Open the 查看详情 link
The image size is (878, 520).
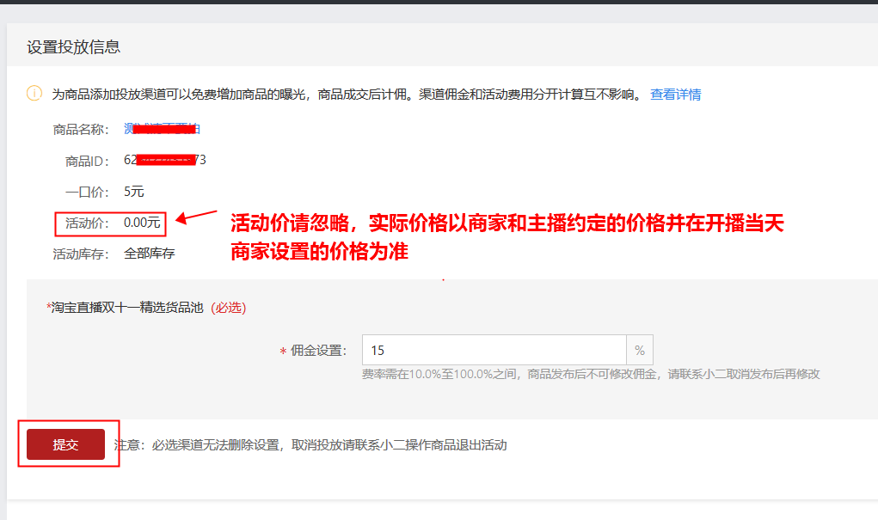(675, 95)
